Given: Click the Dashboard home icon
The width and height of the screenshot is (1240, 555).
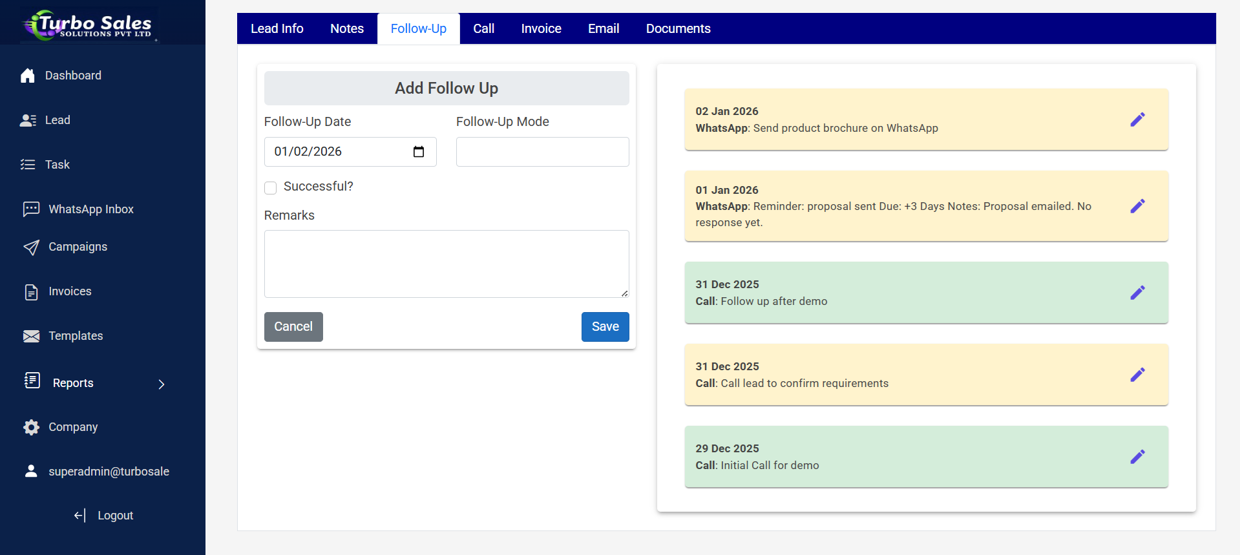Looking at the screenshot, I should pos(28,76).
